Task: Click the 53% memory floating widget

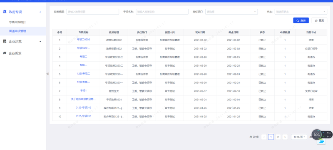Action: (317, 134)
